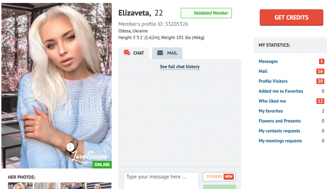Open the Stickers panel

point(219,177)
